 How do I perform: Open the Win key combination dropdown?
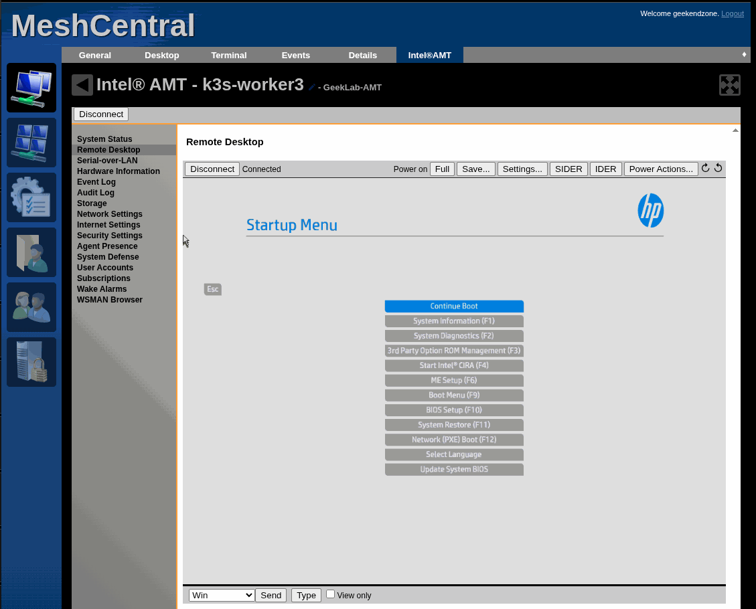pyautogui.click(x=222, y=595)
